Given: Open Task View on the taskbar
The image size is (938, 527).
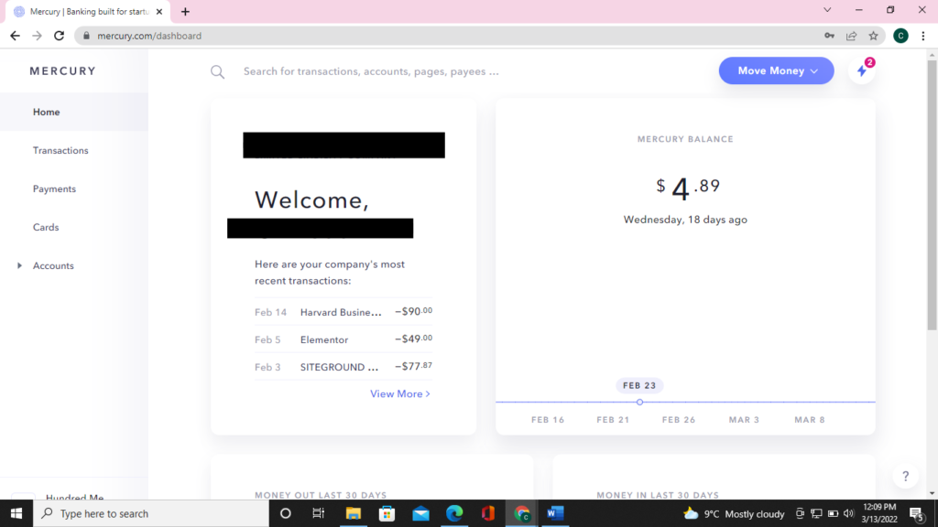Looking at the screenshot, I should pyautogui.click(x=318, y=513).
